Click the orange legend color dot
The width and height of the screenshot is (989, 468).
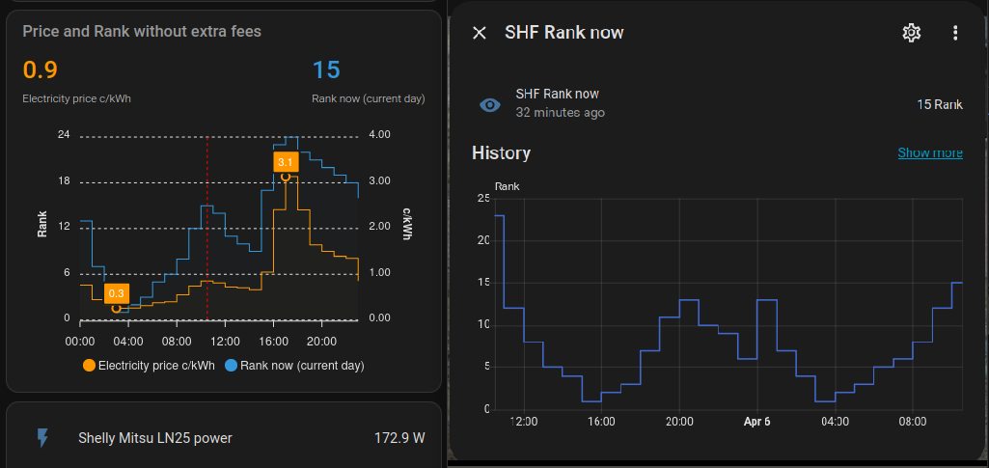(x=90, y=366)
